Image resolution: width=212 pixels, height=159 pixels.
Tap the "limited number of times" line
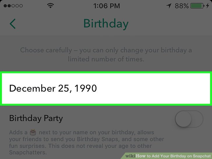coord(106,59)
